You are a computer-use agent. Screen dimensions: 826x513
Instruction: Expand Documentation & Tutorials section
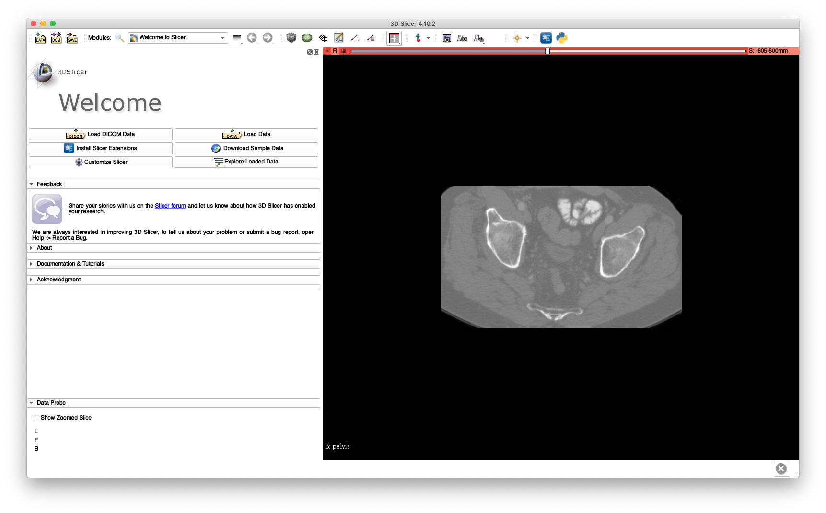point(174,264)
